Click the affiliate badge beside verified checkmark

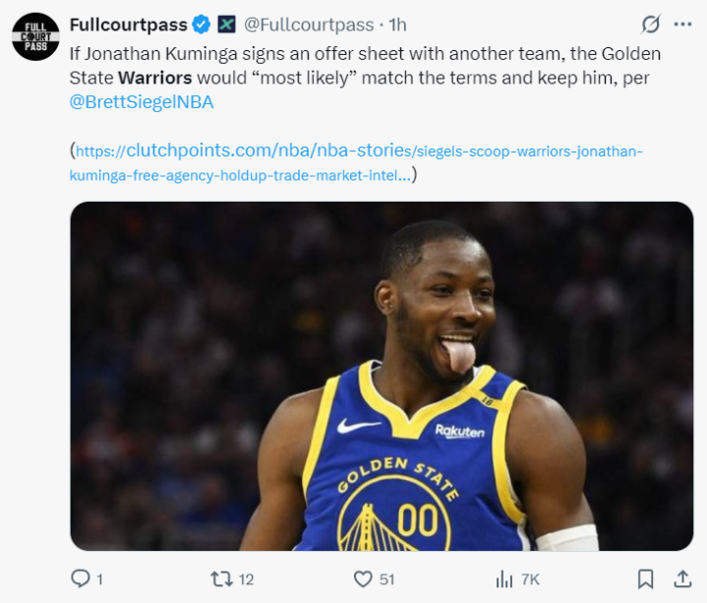click(x=226, y=25)
